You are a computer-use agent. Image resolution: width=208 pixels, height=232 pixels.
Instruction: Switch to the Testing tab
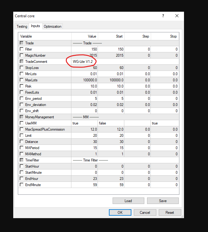pos(22,26)
